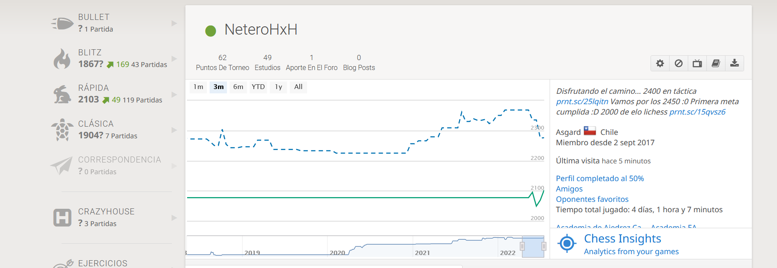The width and height of the screenshot is (777, 268).
Task: Click the Blitz rating 1867? text
Action: click(91, 64)
